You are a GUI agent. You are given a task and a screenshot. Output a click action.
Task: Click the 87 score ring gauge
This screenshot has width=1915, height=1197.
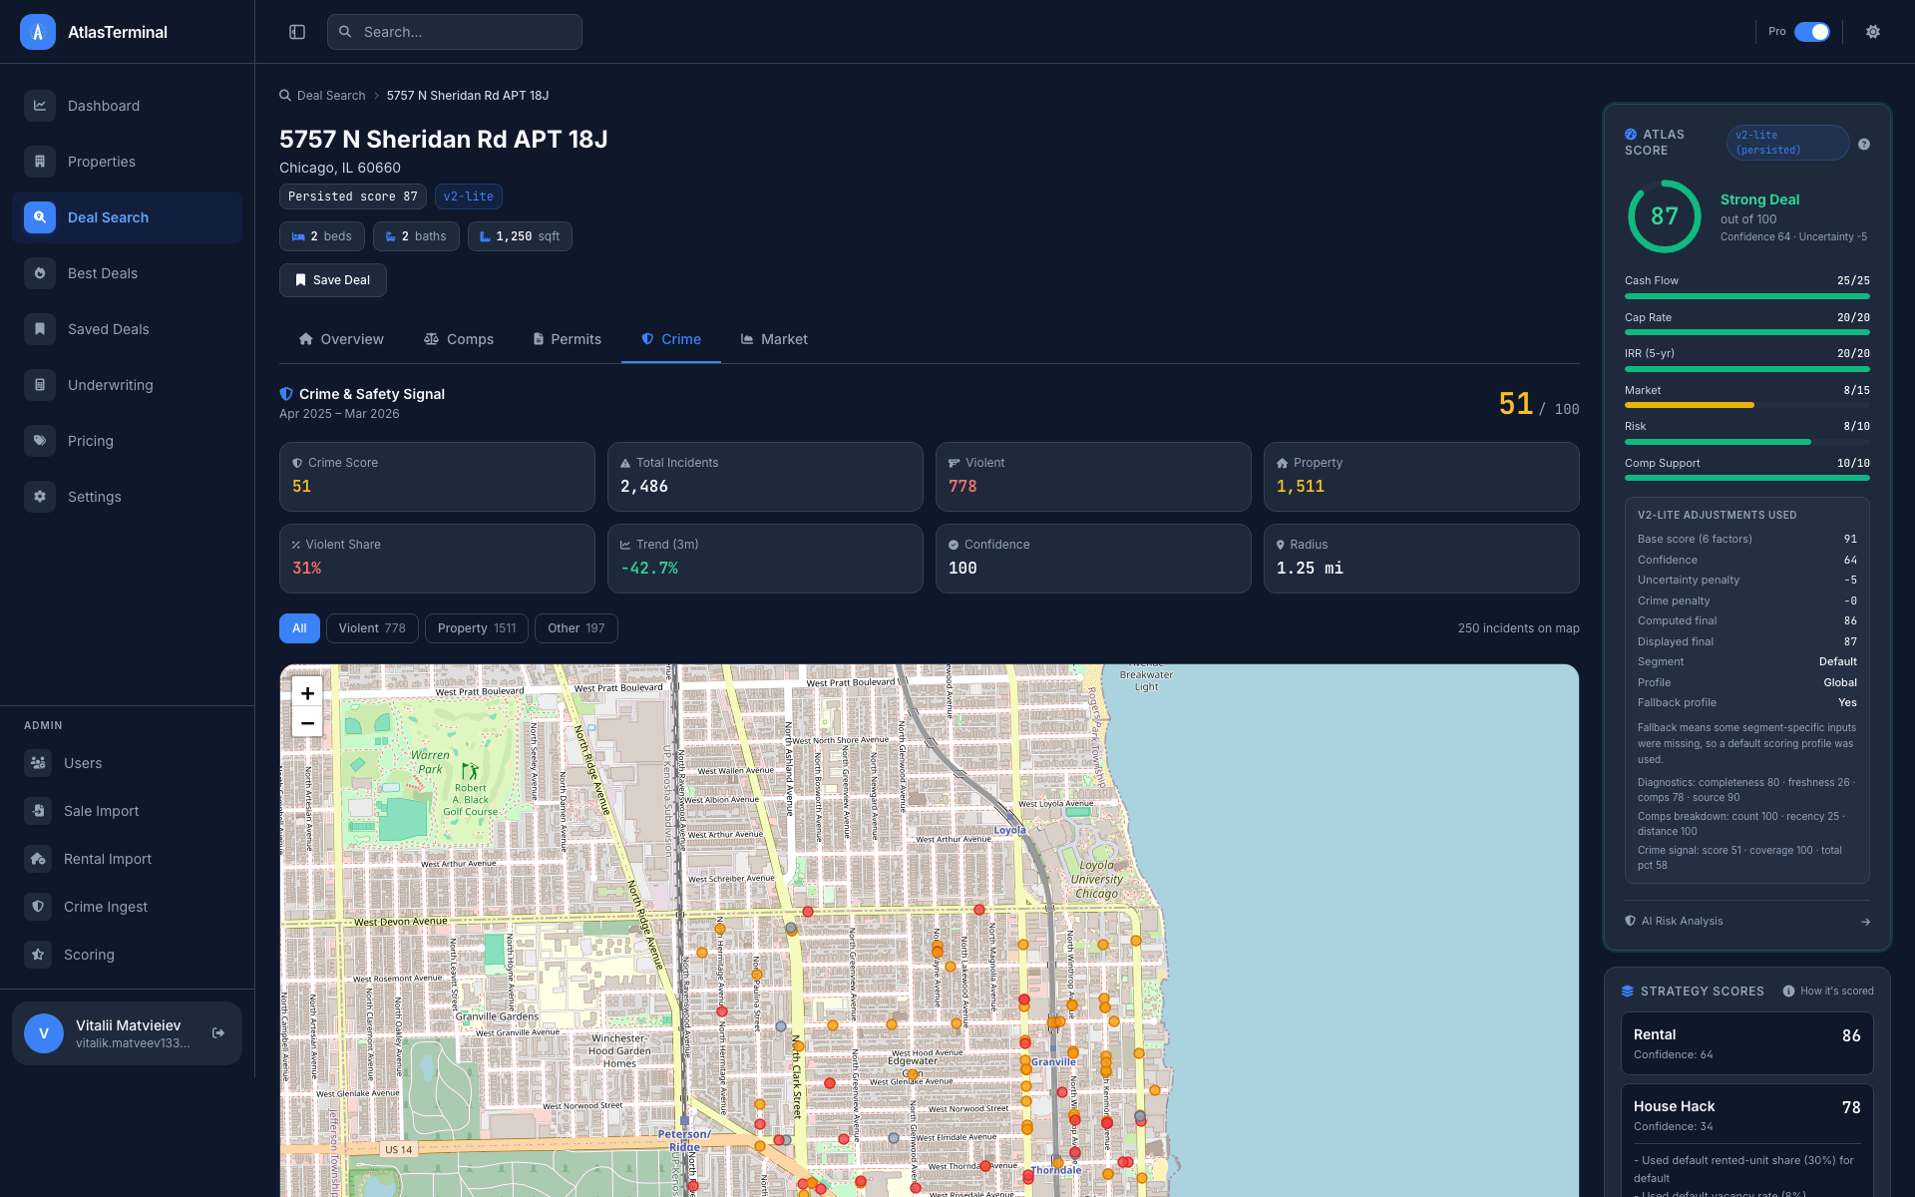tap(1665, 216)
